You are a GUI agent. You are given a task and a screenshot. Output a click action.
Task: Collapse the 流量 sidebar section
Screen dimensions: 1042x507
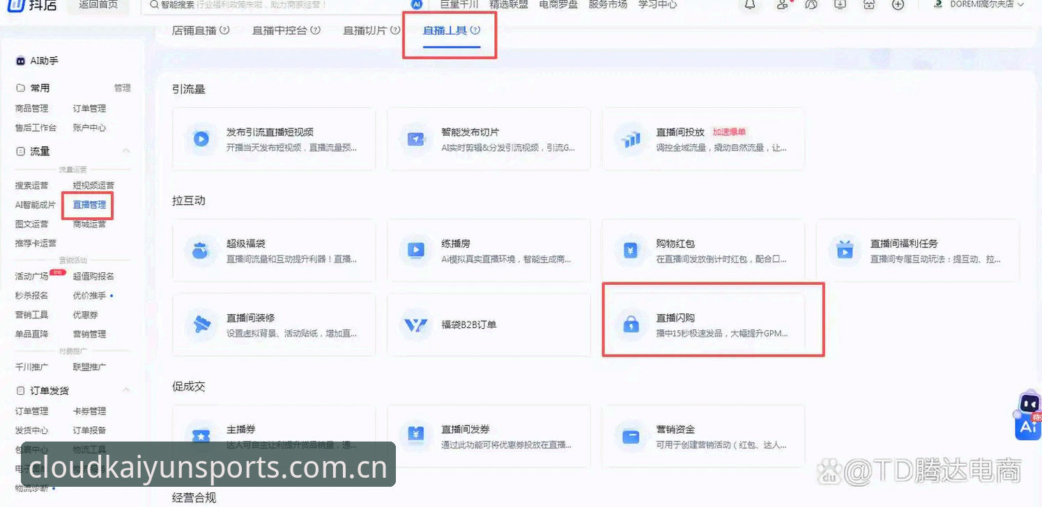(x=126, y=151)
